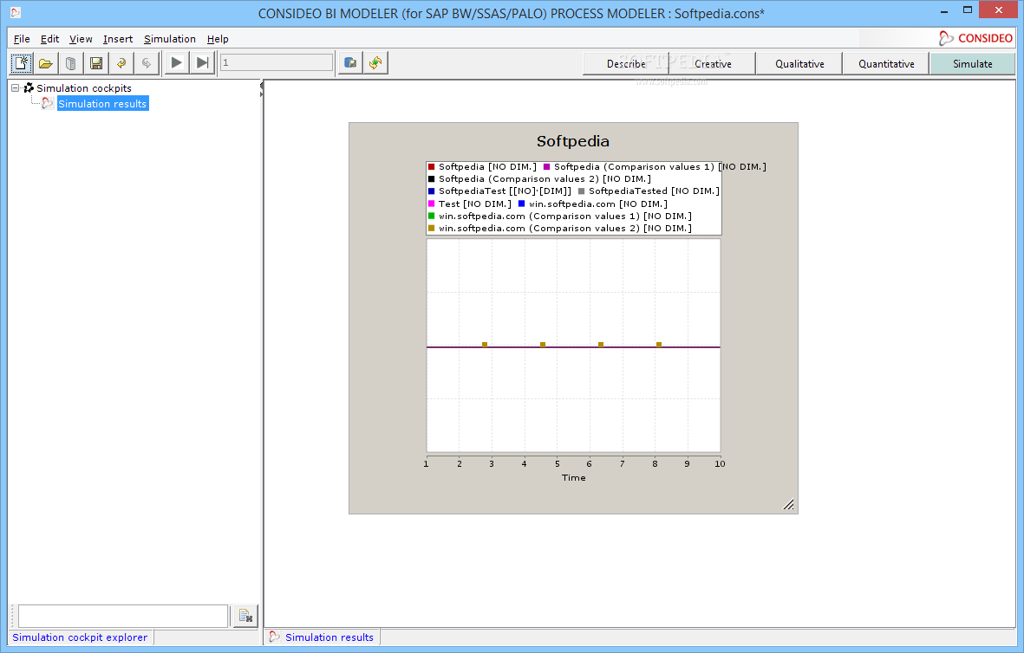
Task: Click the Time axis label
Action: point(573,477)
